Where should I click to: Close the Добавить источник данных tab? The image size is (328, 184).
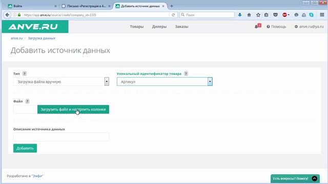click(x=163, y=6)
